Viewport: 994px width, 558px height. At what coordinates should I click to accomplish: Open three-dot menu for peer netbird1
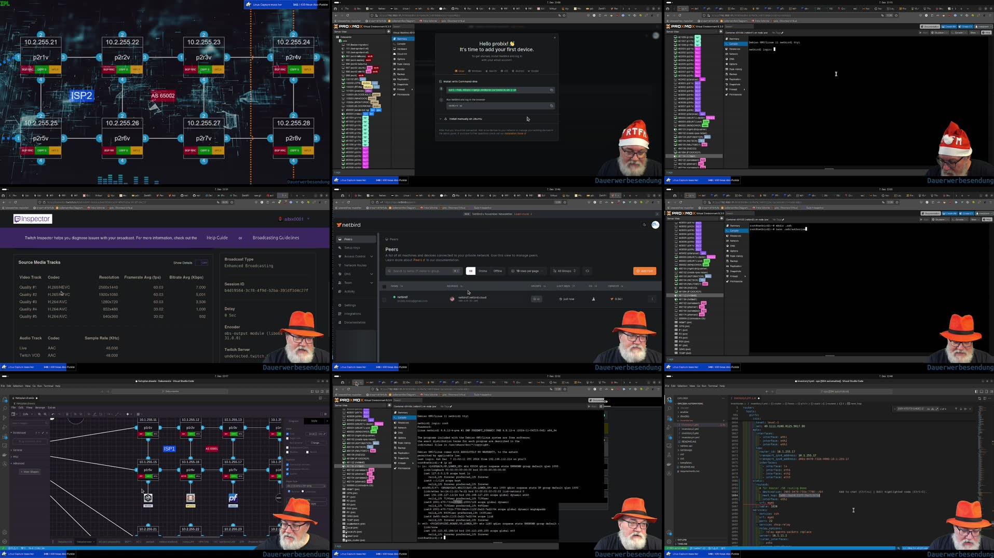pos(652,299)
